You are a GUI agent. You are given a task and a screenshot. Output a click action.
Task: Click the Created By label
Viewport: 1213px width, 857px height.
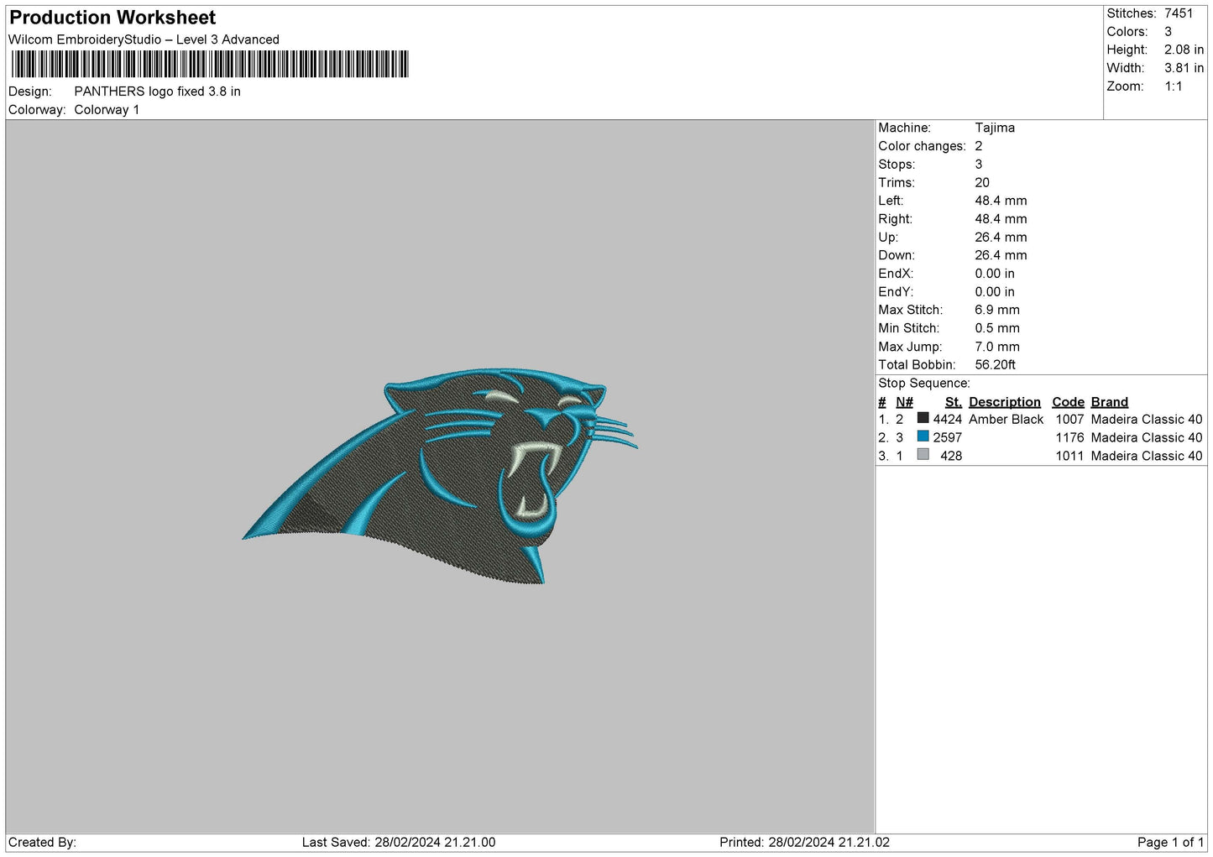click(x=42, y=842)
